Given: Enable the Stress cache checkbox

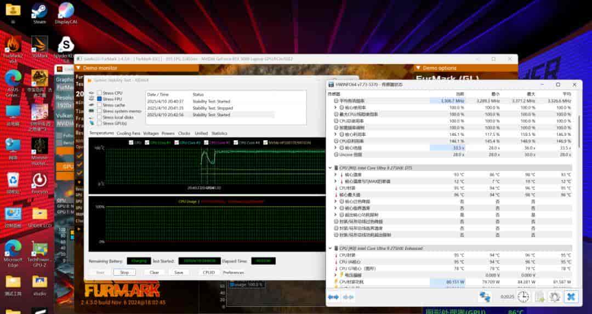Looking at the screenshot, I should point(99,105).
